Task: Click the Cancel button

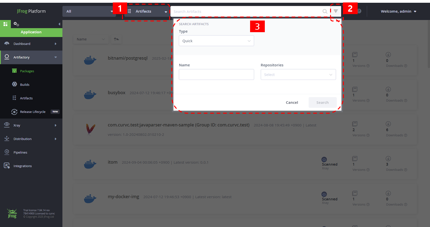Action: pyautogui.click(x=292, y=102)
